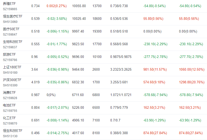207x140 pixels.
Task: Click profit value -277.70(-2.78%)
Action: [x=191, y=57]
